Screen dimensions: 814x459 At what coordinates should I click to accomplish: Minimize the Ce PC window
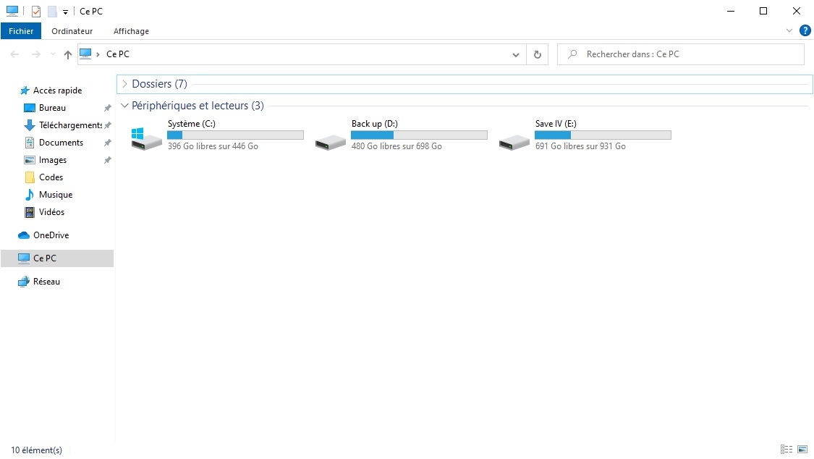(x=731, y=11)
